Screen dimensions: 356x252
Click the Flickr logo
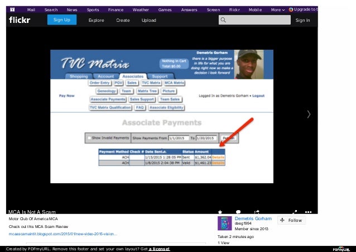coord(20,20)
